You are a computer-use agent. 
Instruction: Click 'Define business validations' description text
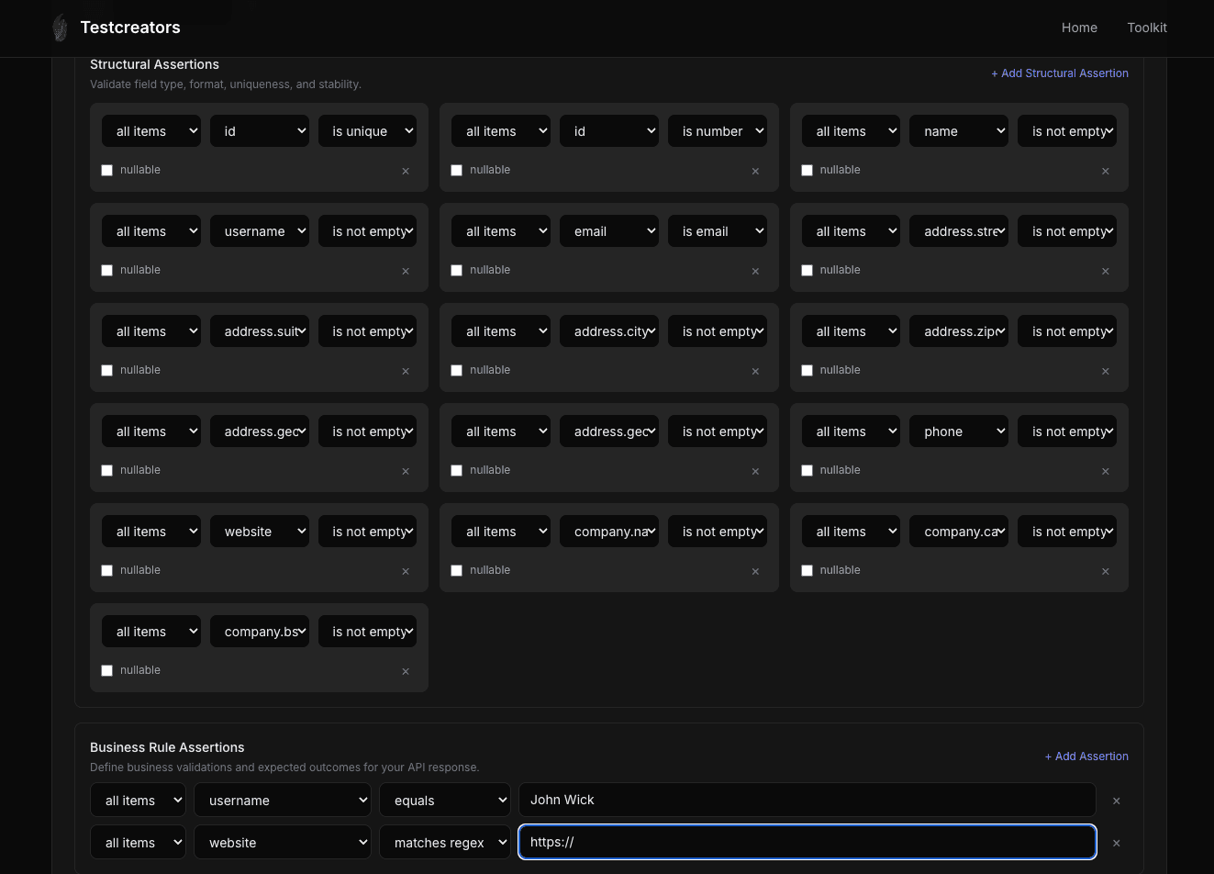tap(284, 768)
